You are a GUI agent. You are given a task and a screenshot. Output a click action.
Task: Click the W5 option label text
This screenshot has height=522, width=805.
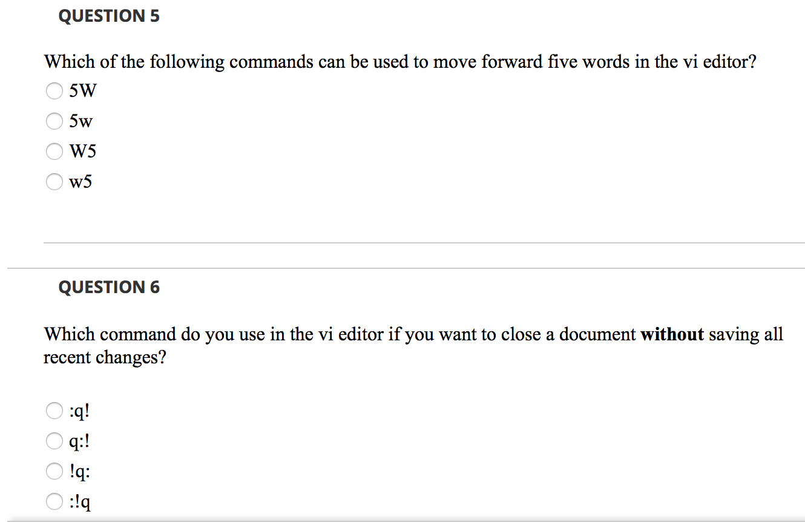(82, 151)
